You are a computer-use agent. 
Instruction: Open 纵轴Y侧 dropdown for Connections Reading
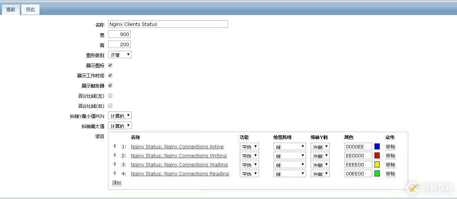tap(320, 173)
